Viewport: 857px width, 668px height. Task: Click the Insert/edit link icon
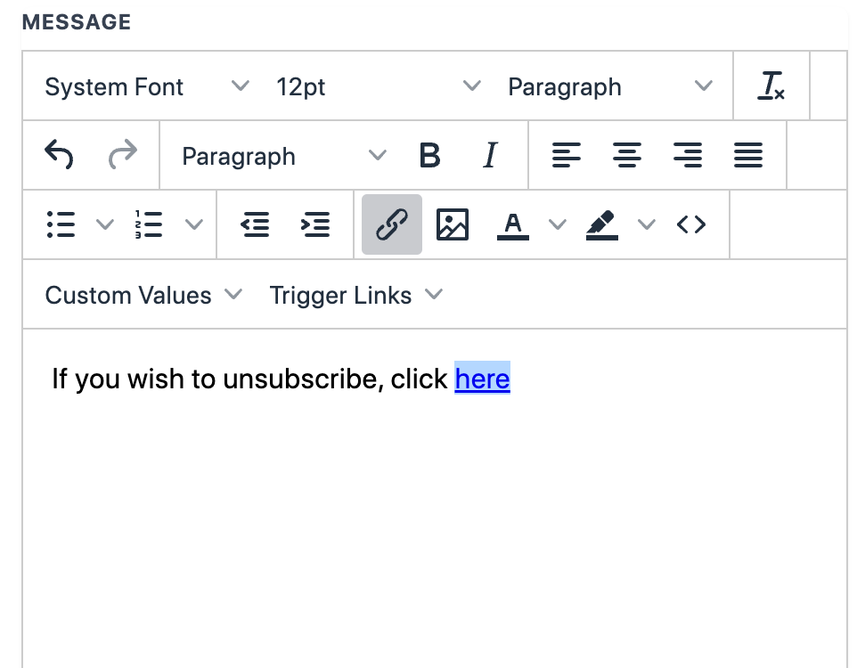[x=392, y=224]
